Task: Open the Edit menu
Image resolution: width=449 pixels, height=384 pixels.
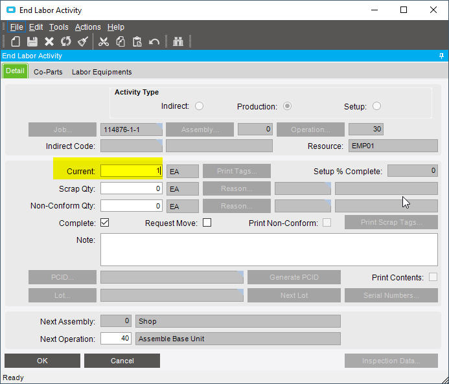Action: point(36,27)
